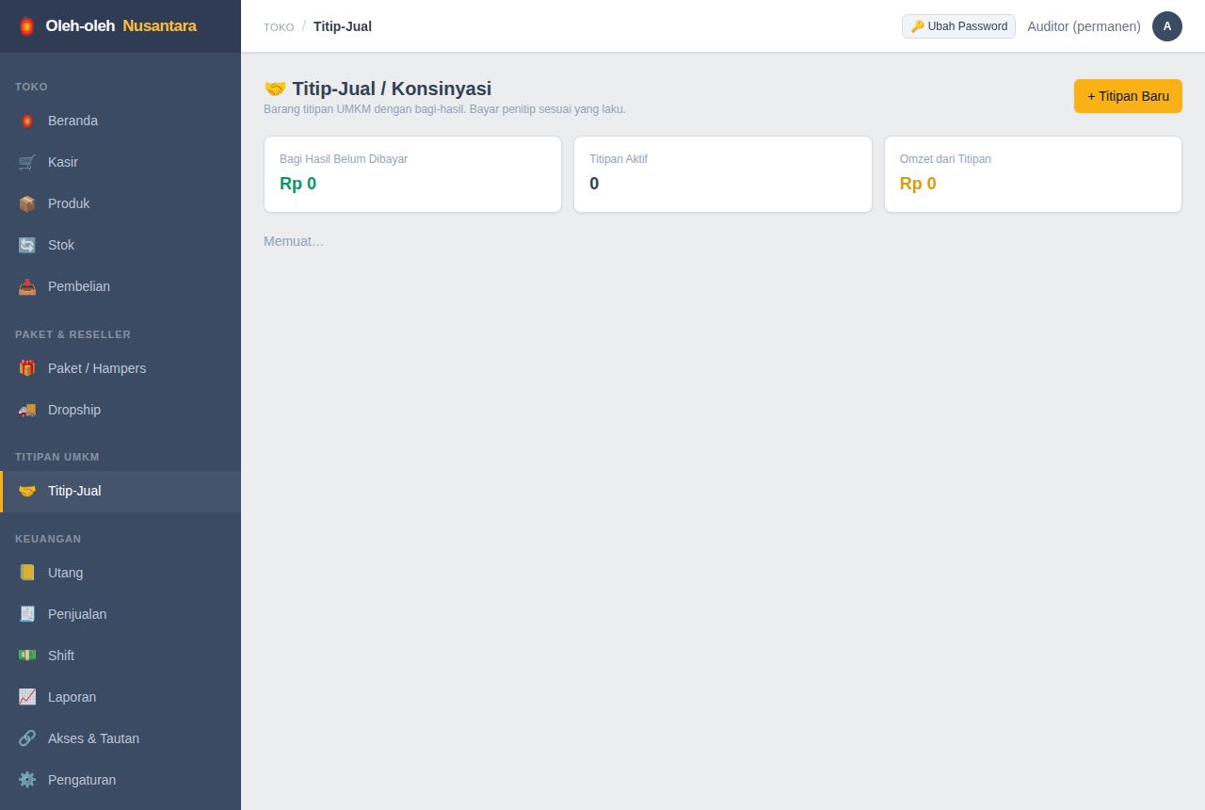Click the Utang ledger icon
This screenshot has width=1205, height=810.
[x=27, y=573]
